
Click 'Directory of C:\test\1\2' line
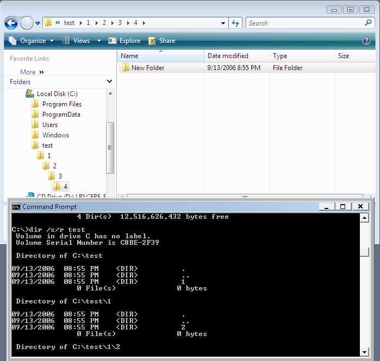(x=68, y=347)
